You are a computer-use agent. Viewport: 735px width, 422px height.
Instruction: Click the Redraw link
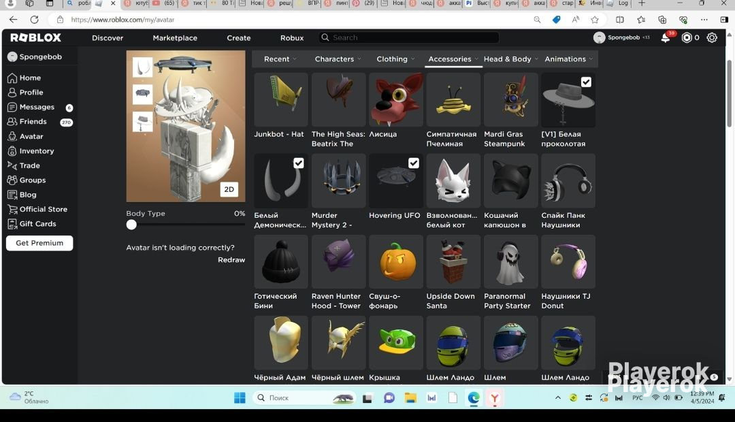pos(231,260)
